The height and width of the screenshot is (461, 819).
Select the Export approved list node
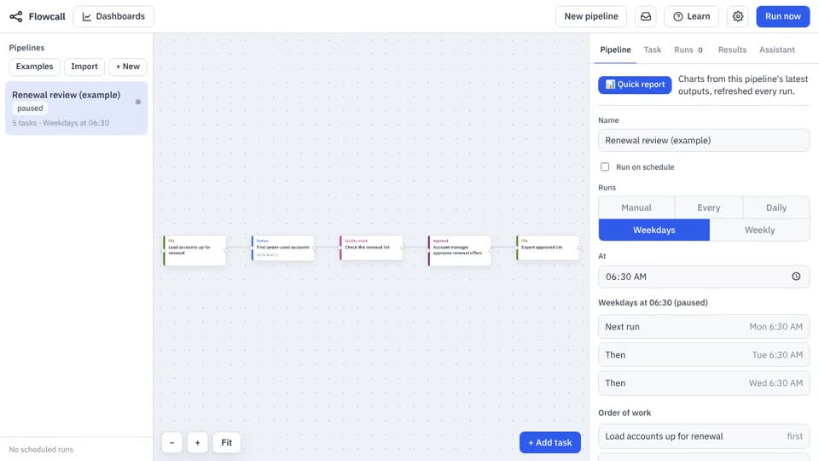[x=548, y=248]
